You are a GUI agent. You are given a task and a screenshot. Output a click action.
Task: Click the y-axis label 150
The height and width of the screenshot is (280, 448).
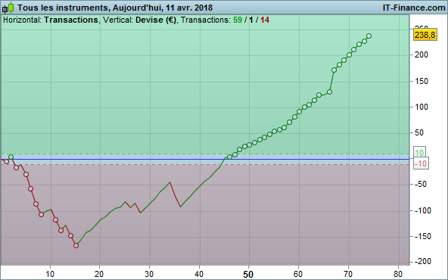(x=422, y=81)
